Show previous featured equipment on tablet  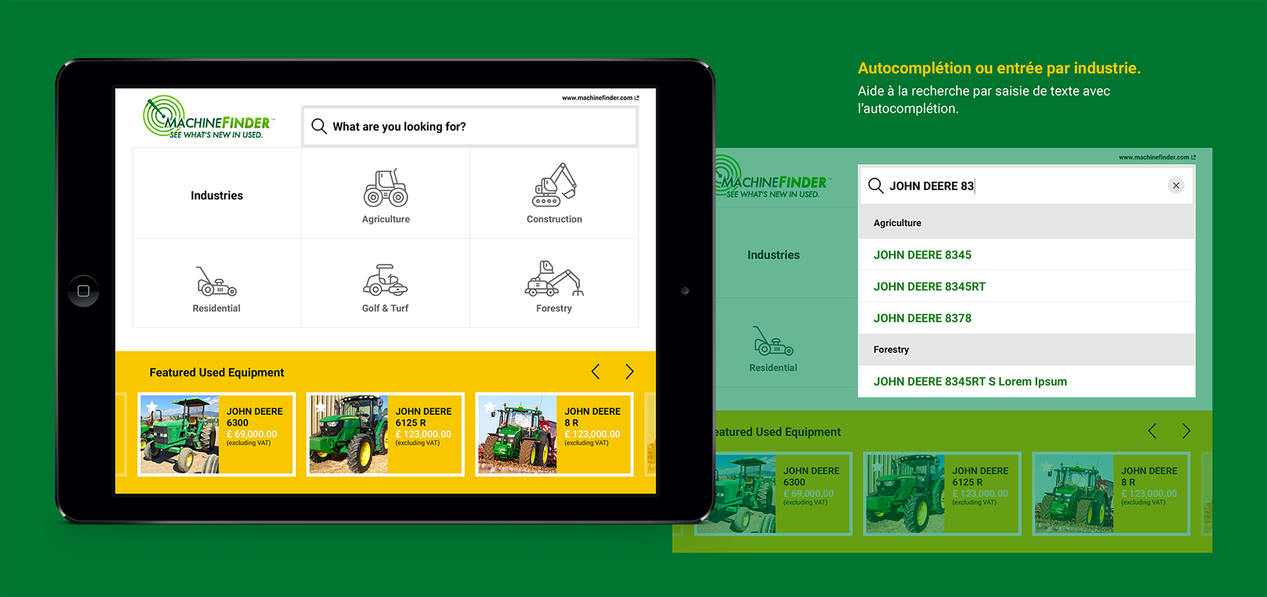(x=595, y=371)
